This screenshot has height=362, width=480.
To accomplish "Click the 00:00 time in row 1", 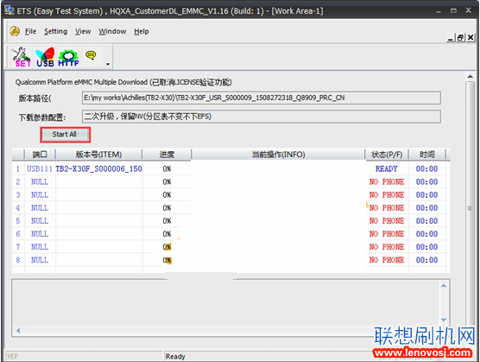I will pos(426,168).
